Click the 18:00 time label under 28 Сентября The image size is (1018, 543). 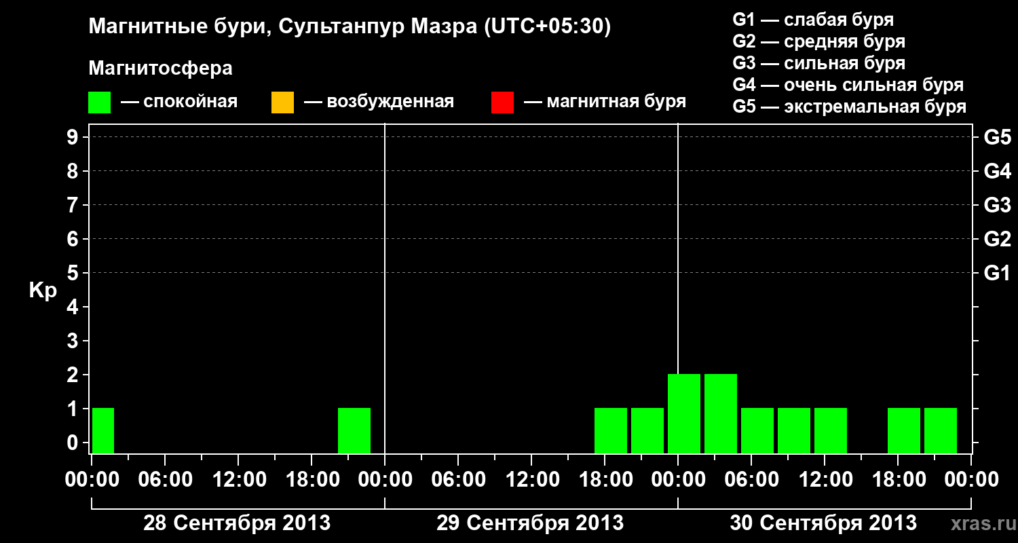(312, 480)
